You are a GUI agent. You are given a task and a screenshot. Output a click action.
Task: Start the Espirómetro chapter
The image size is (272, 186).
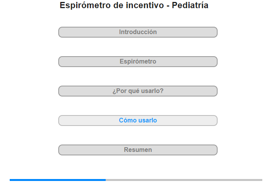[138, 62]
